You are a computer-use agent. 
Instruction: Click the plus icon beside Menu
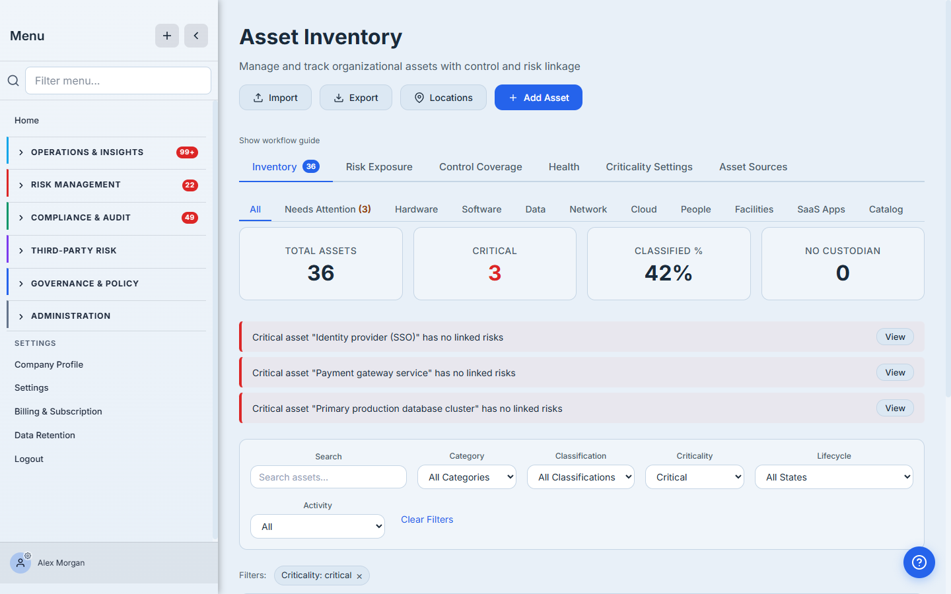pyautogui.click(x=167, y=36)
